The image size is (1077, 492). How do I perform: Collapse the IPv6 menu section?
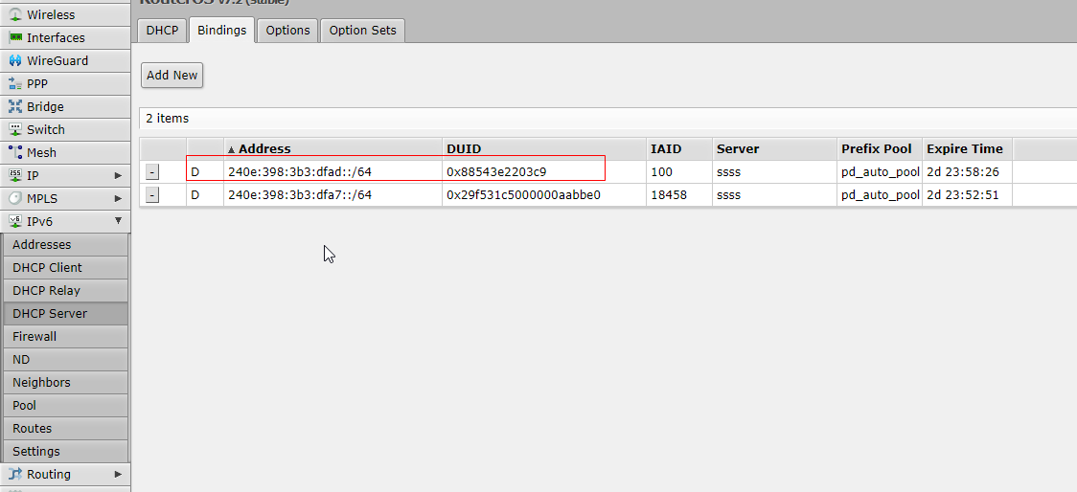(118, 221)
